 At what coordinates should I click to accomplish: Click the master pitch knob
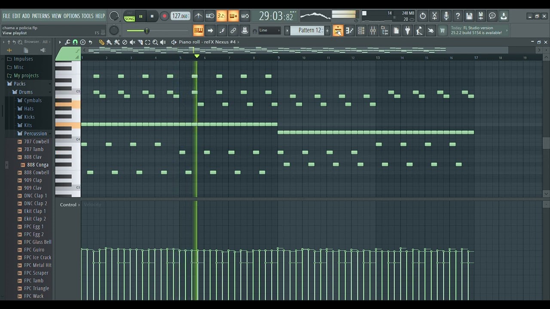tap(114, 30)
